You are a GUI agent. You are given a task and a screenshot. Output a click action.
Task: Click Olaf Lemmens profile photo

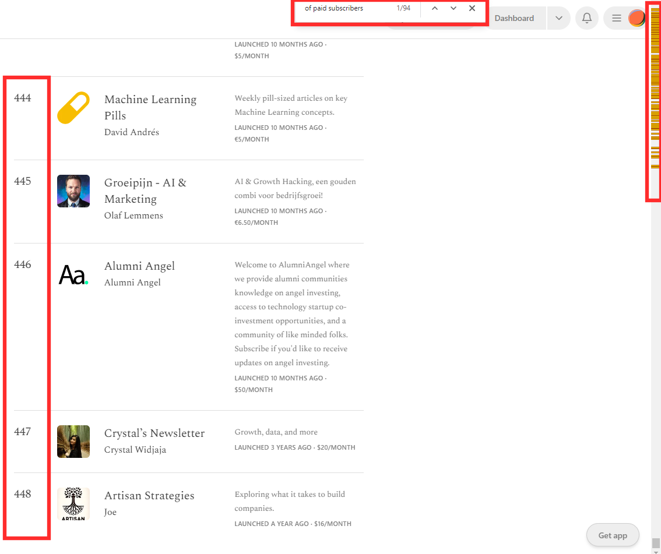[73, 191]
